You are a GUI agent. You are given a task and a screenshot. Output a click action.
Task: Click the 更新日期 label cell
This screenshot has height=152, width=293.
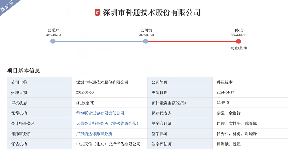point(180,92)
